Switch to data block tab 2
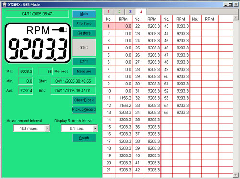This screenshot has width=240, height=179. click(x=120, y=12)
